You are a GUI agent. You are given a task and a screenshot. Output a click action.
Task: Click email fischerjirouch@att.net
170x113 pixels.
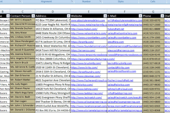tap(120, 80)
